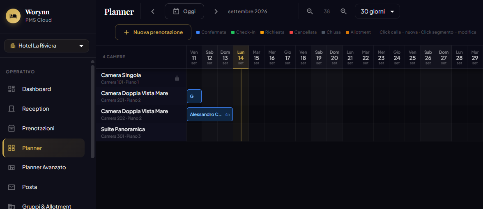Click the Dashboard sidebar icon
This screenshot has width=483, height=209.
[x=11, y=89]
